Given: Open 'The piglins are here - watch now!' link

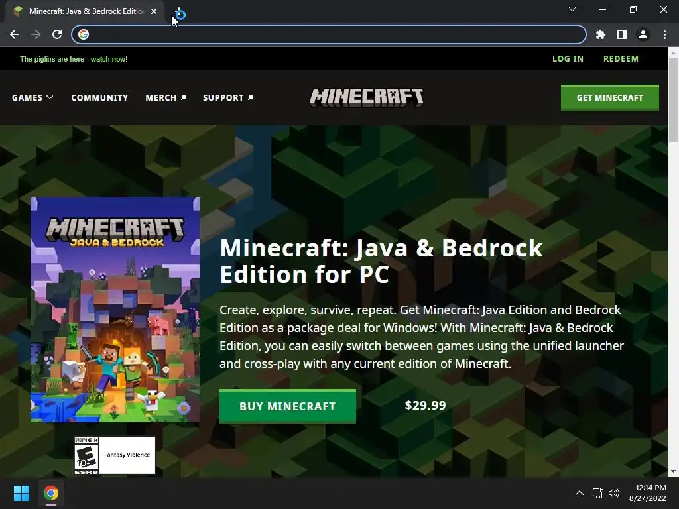Looking at the screenshot, I should (x=74, y=59).
